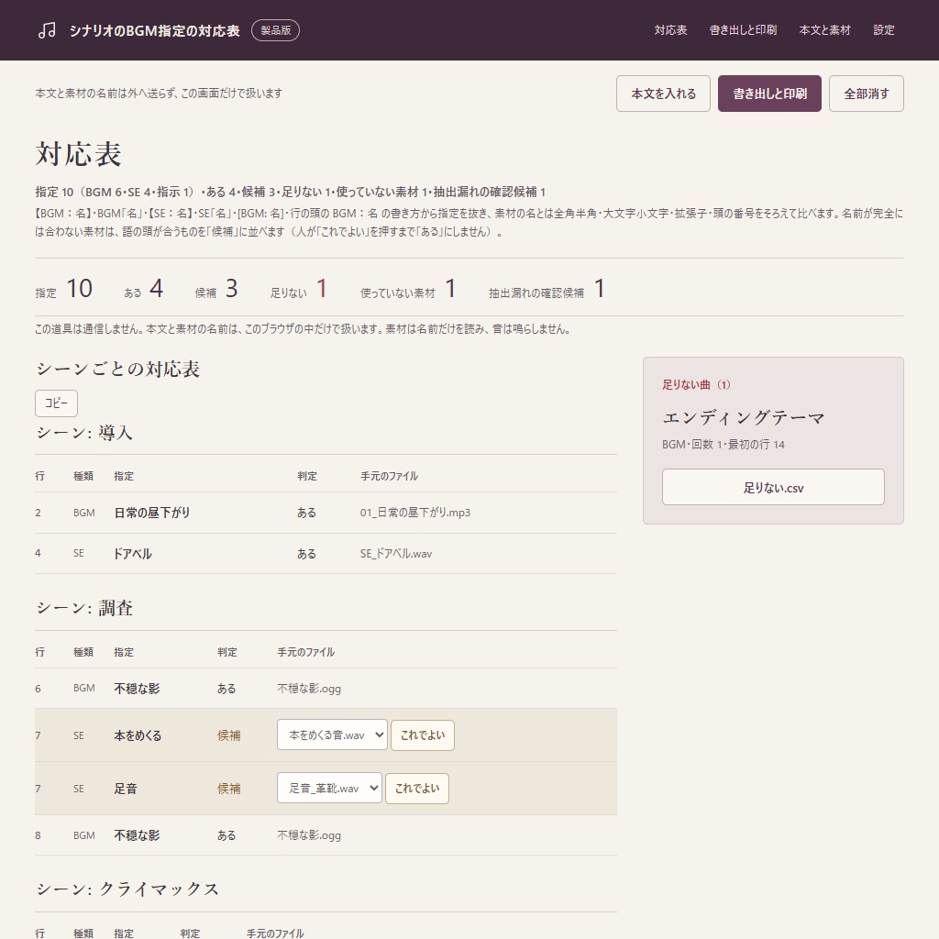Screen dimensions: 939x939
Task: Click the 足りない曲（1） panel title
Action: coord(697,384)
